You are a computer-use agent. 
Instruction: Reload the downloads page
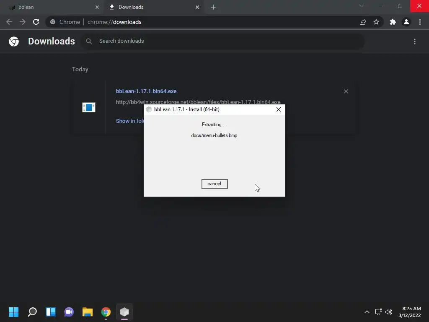36,22
